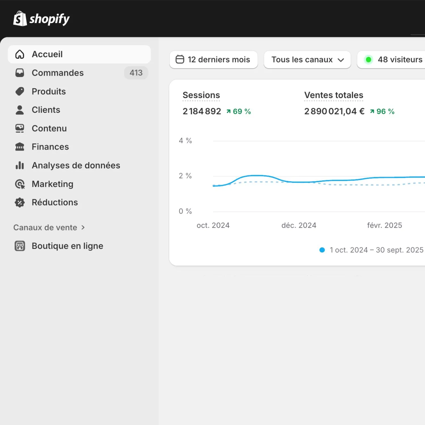
Task: Select the Ventes totales metric heading
Action: coord(334,95)
